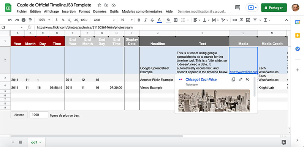Open the fill color bucket
Screen dimensions: 304x147
[168, 20]
